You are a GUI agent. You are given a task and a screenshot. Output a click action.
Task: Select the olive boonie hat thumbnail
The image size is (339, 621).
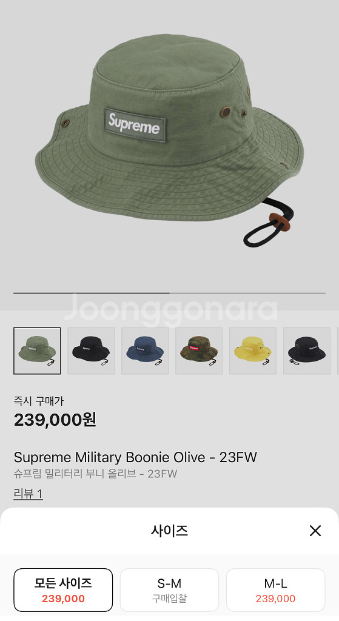click(37, 351)
